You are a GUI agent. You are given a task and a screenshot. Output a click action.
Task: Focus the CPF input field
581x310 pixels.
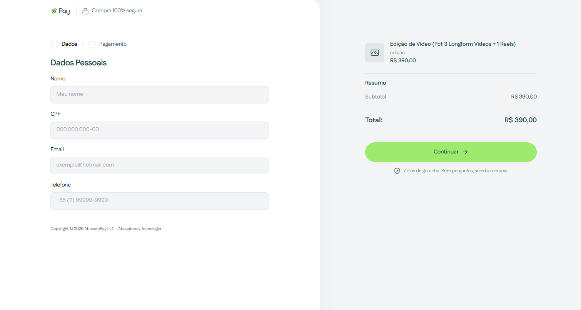click(159, 130)
